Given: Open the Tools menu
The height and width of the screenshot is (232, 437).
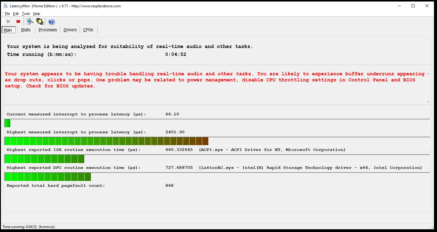Looking at the screenshot, I should [26, 14].
